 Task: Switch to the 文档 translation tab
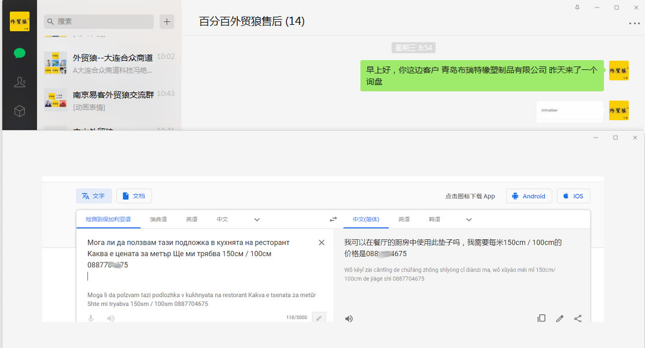pyautogui.click(x=134, y=196)
